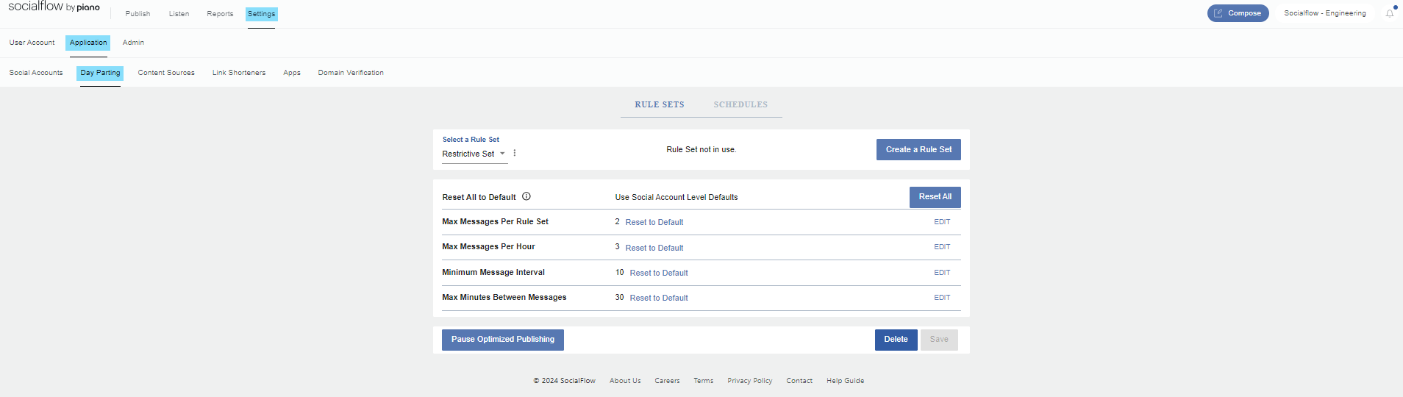Select the Application tab
Image resolution: width=1403 pixels, height=397 pixels.
coord(88,43)
